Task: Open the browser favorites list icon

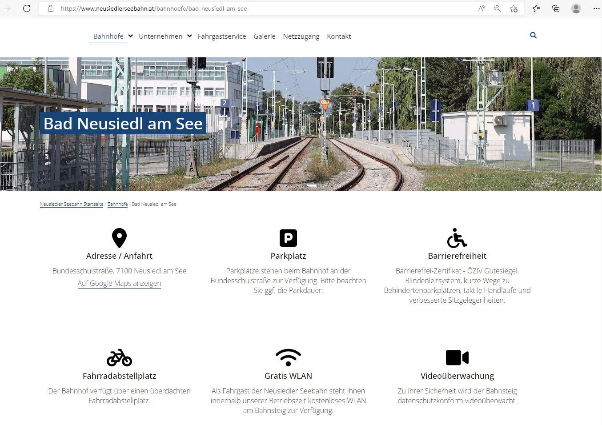Action: pos(536,8)
